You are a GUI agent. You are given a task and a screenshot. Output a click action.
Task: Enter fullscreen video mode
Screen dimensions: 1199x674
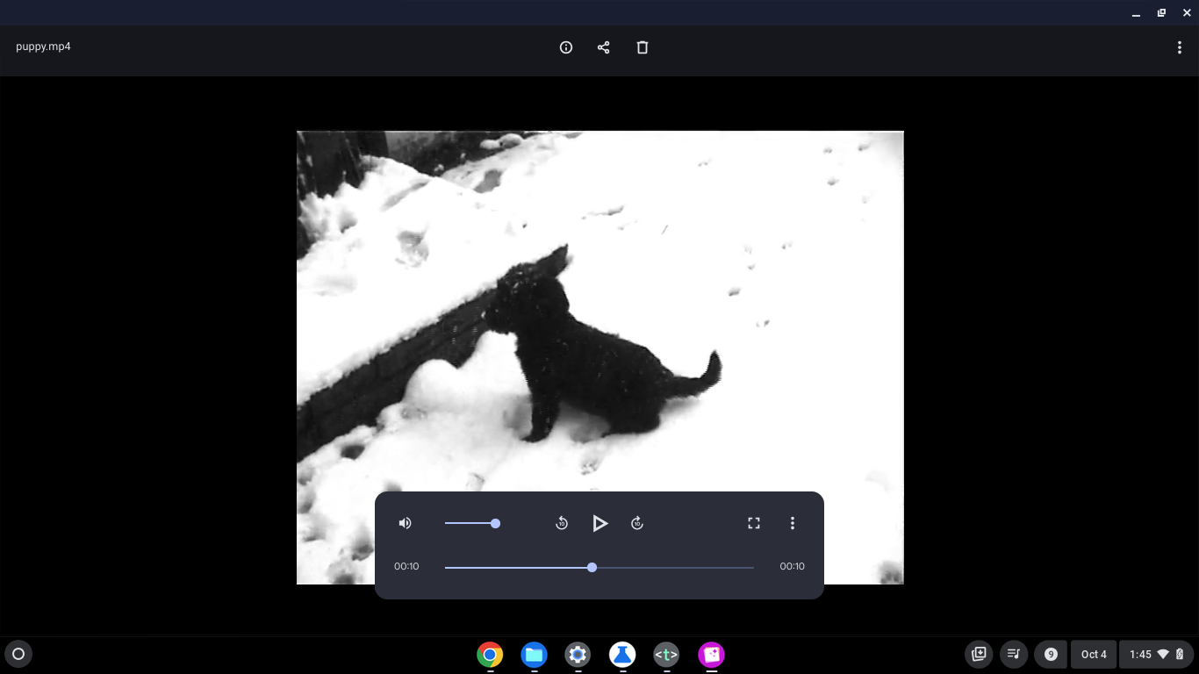(x=753, y=523)
